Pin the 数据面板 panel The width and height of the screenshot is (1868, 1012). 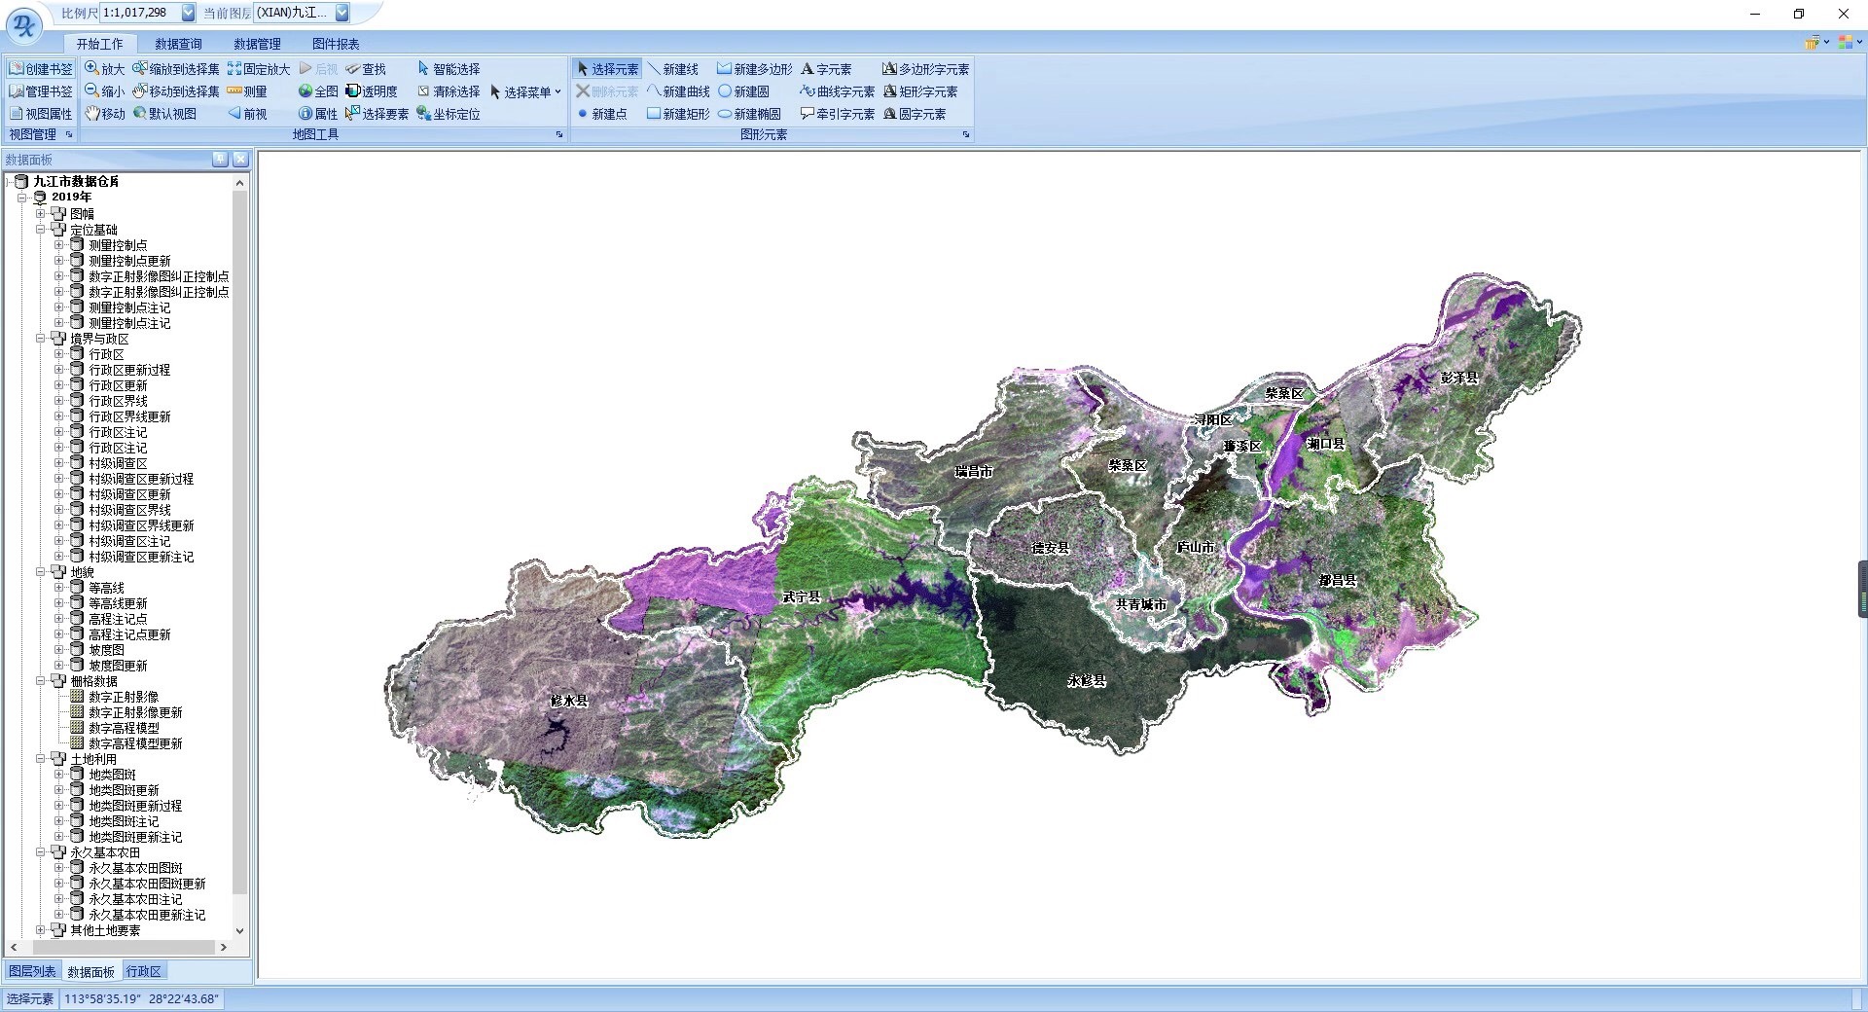tap(221, 160)
